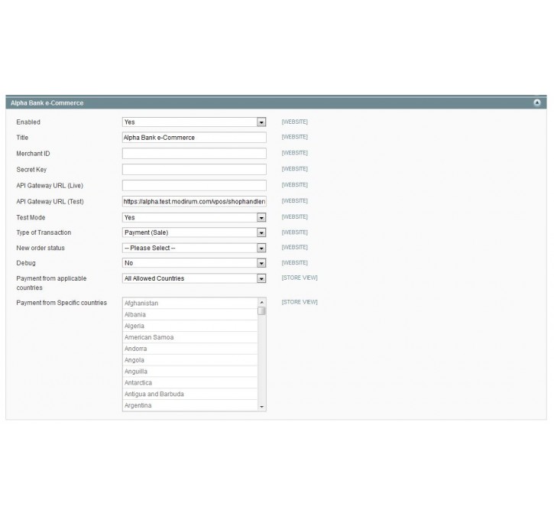The width and height of the screenshot is (554, 520).
Task: Open Payment from applicable countries dropdown
Action: click(194, 278)
